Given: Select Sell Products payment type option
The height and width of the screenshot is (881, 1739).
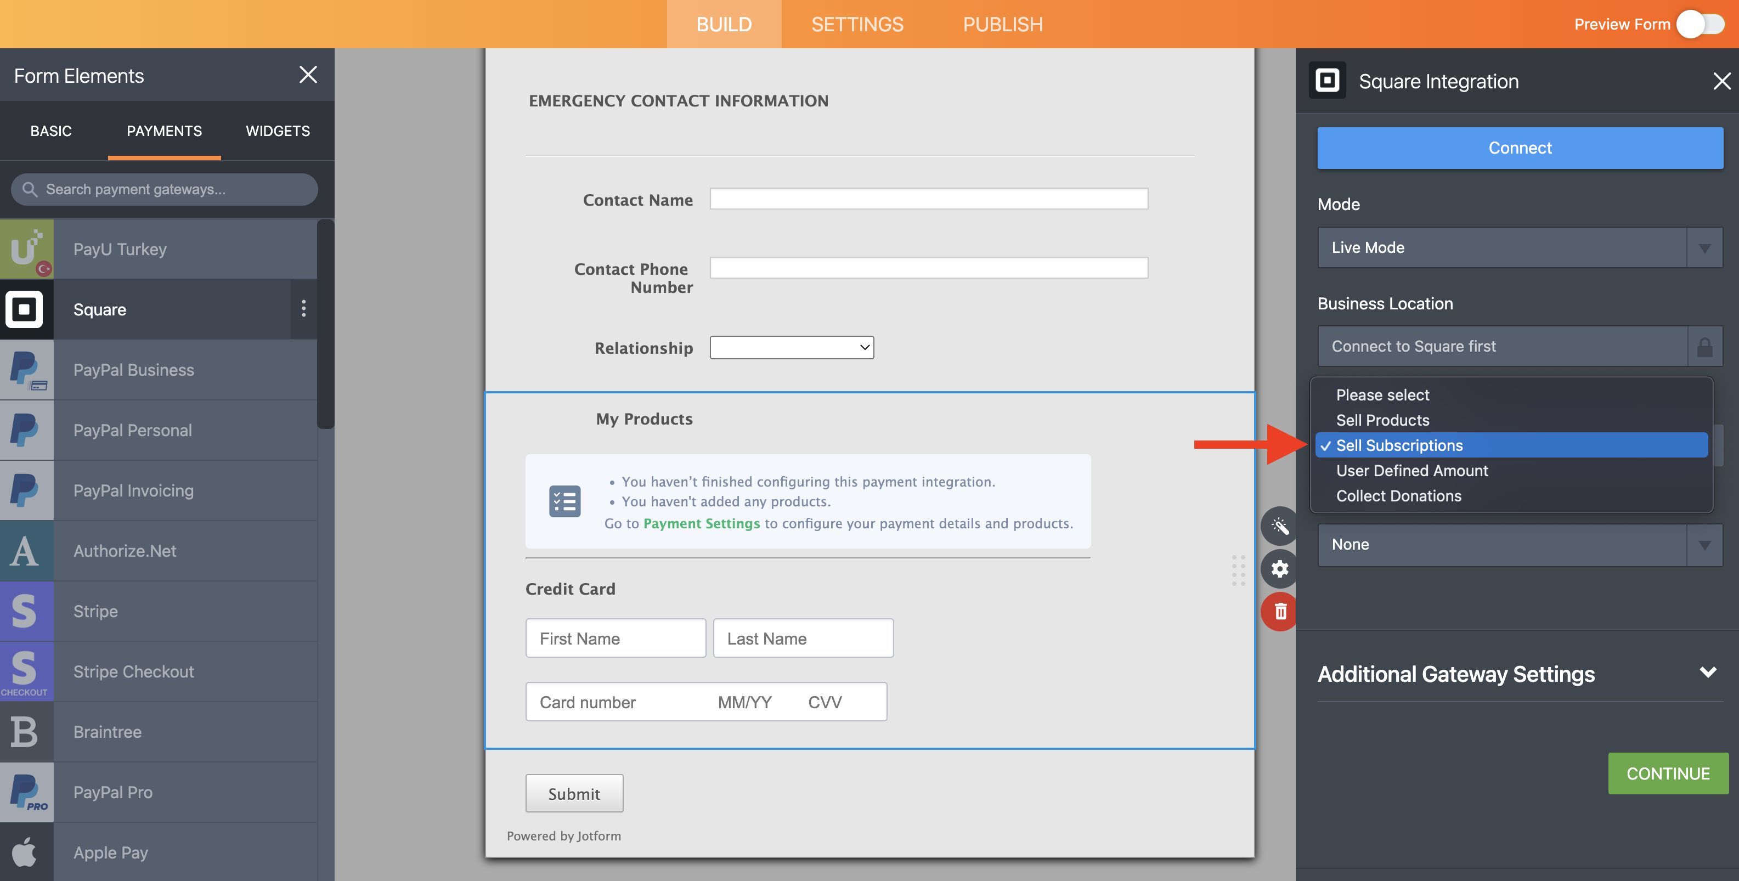Looking at the screenshot, I should pos(1382,420).
